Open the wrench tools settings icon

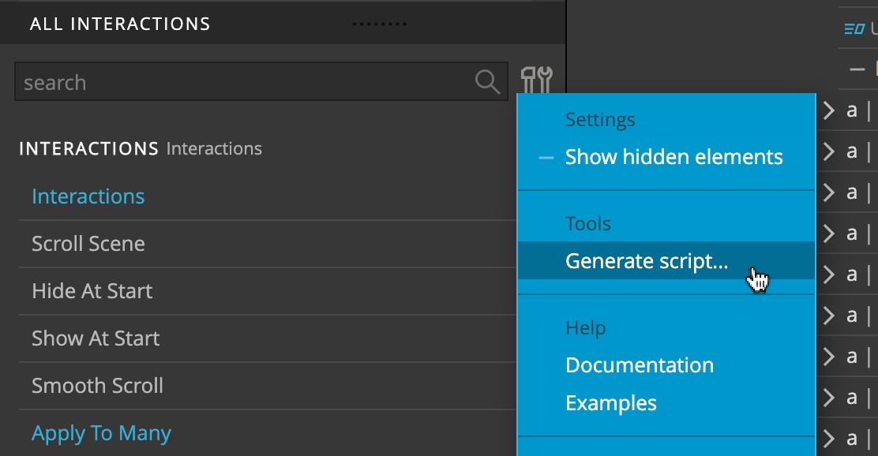click(x=536, y=80)
